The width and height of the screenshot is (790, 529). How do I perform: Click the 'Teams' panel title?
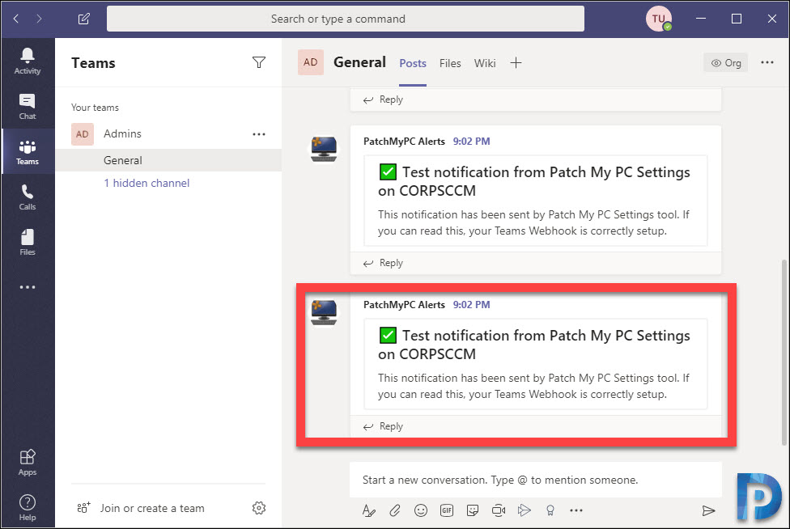point(93,63)
